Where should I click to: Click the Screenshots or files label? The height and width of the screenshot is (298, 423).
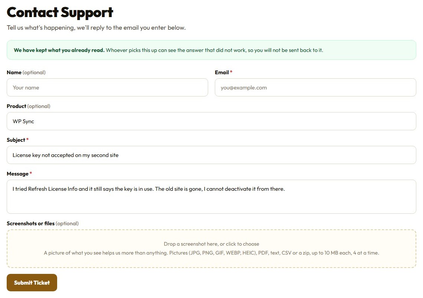click(x=43, y=223)
